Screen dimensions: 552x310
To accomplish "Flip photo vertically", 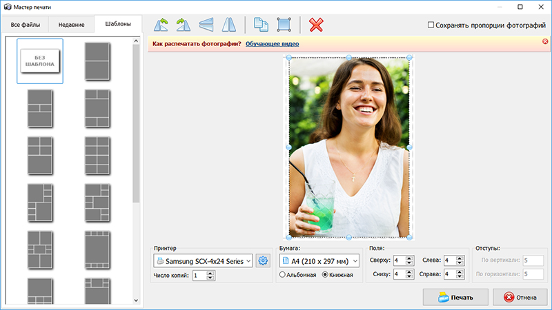I will [206, 25].
